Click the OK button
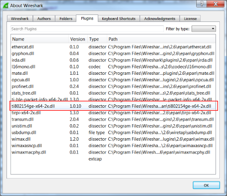The image size is (227, 196). click(206, 185)
